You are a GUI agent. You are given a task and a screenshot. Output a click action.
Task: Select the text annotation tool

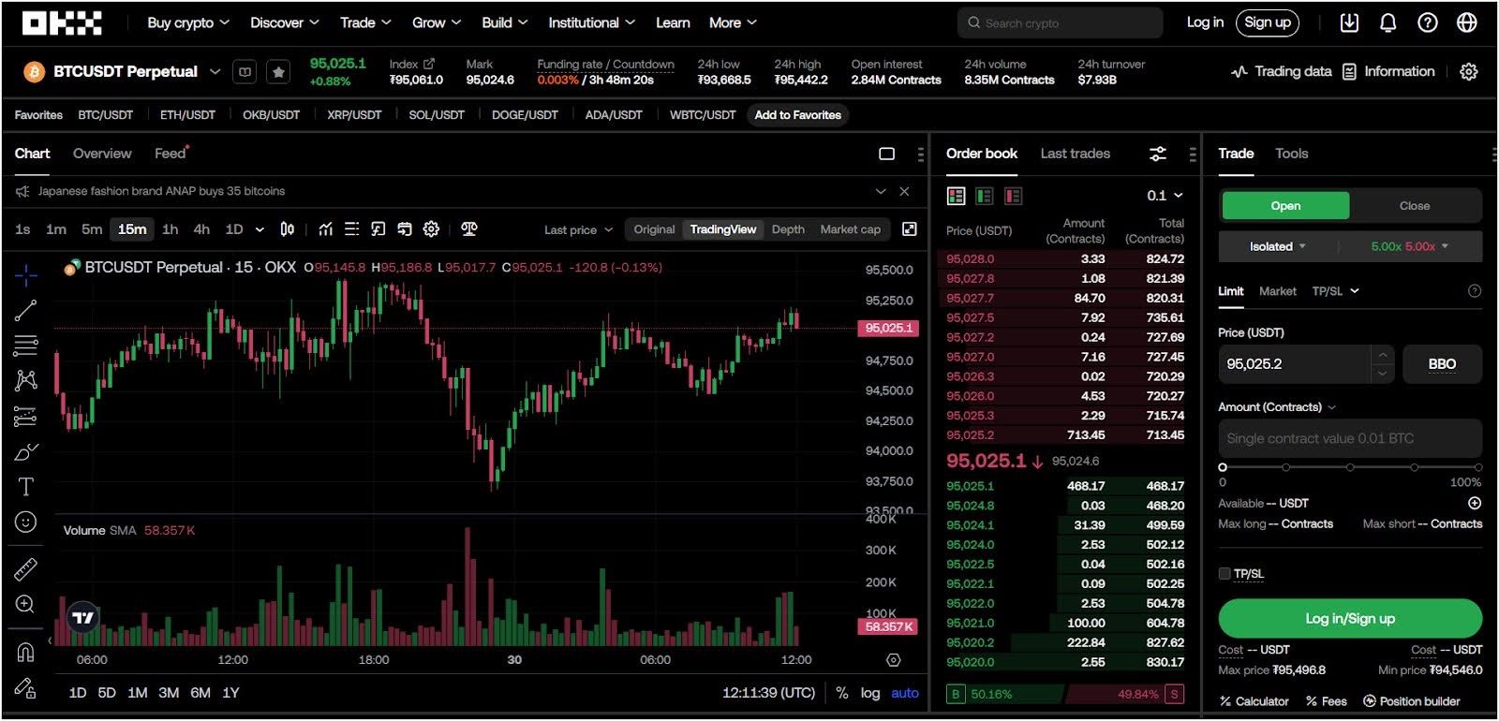coord(26,487)
